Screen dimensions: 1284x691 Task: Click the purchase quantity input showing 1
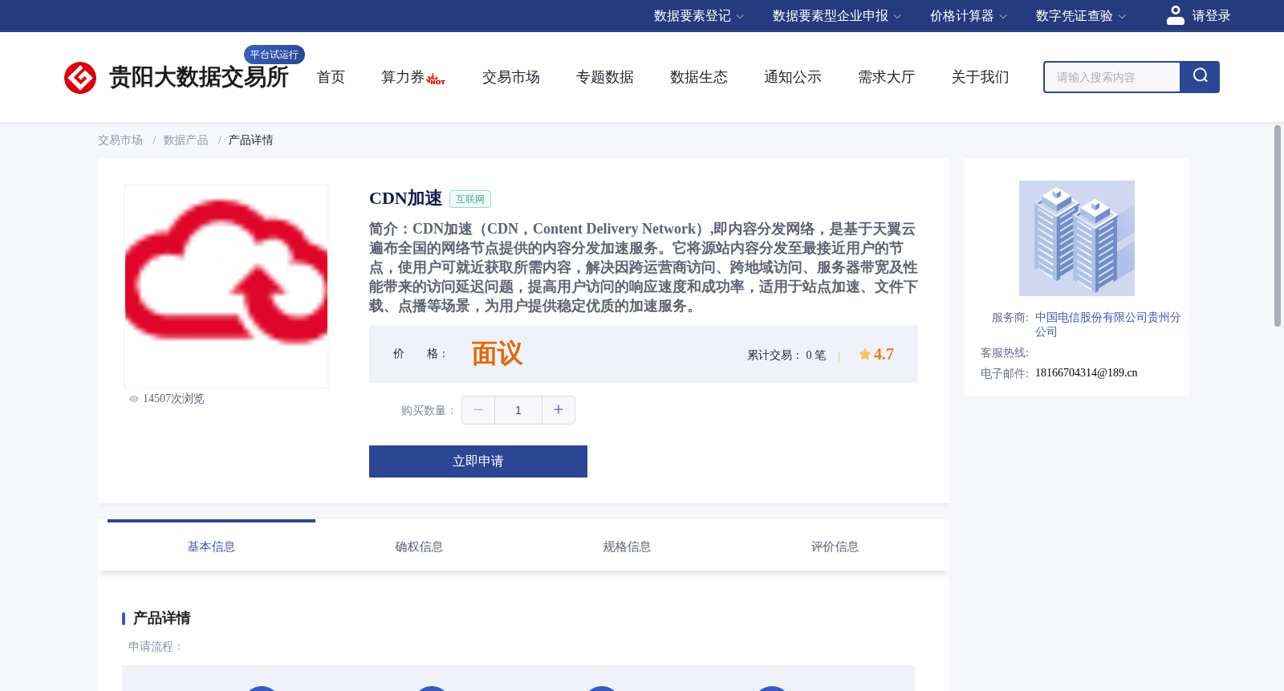point(518,410)
